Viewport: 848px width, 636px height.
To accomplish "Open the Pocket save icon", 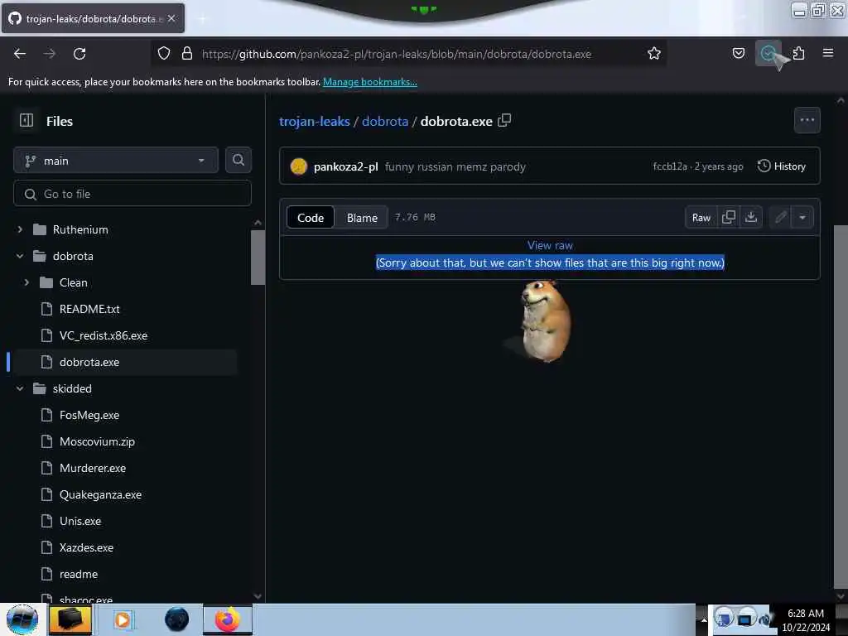I will pyautogui.click(x=738, y=53).
